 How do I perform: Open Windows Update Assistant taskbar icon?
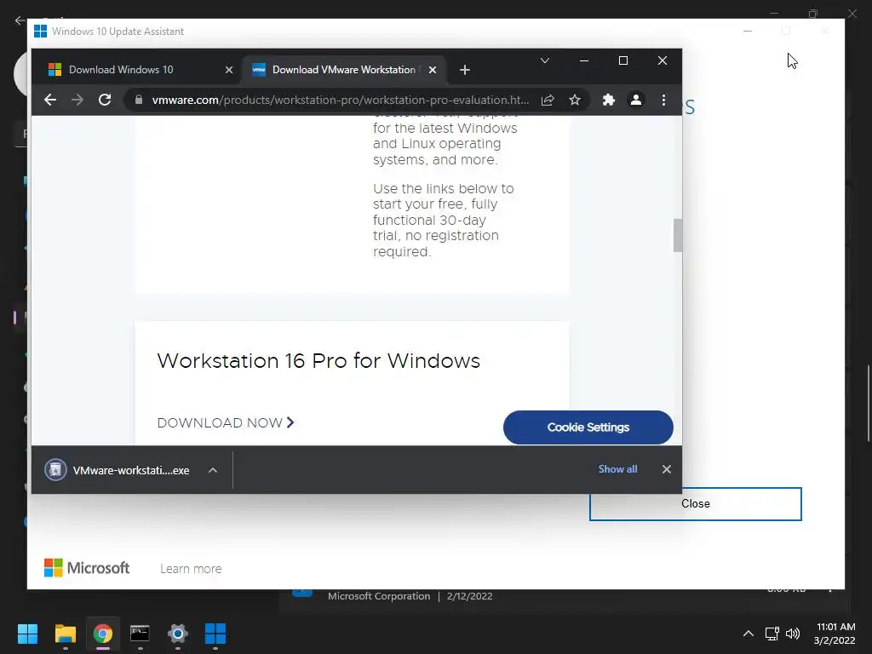tap(215, 634)
